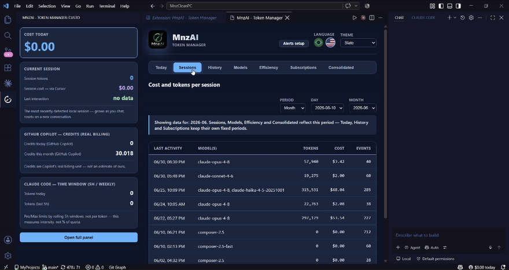Image resolution: width=509 pixels, height=270 pixels.
Task: Open the Manage gear in activity bar
Action: point(8,256)
